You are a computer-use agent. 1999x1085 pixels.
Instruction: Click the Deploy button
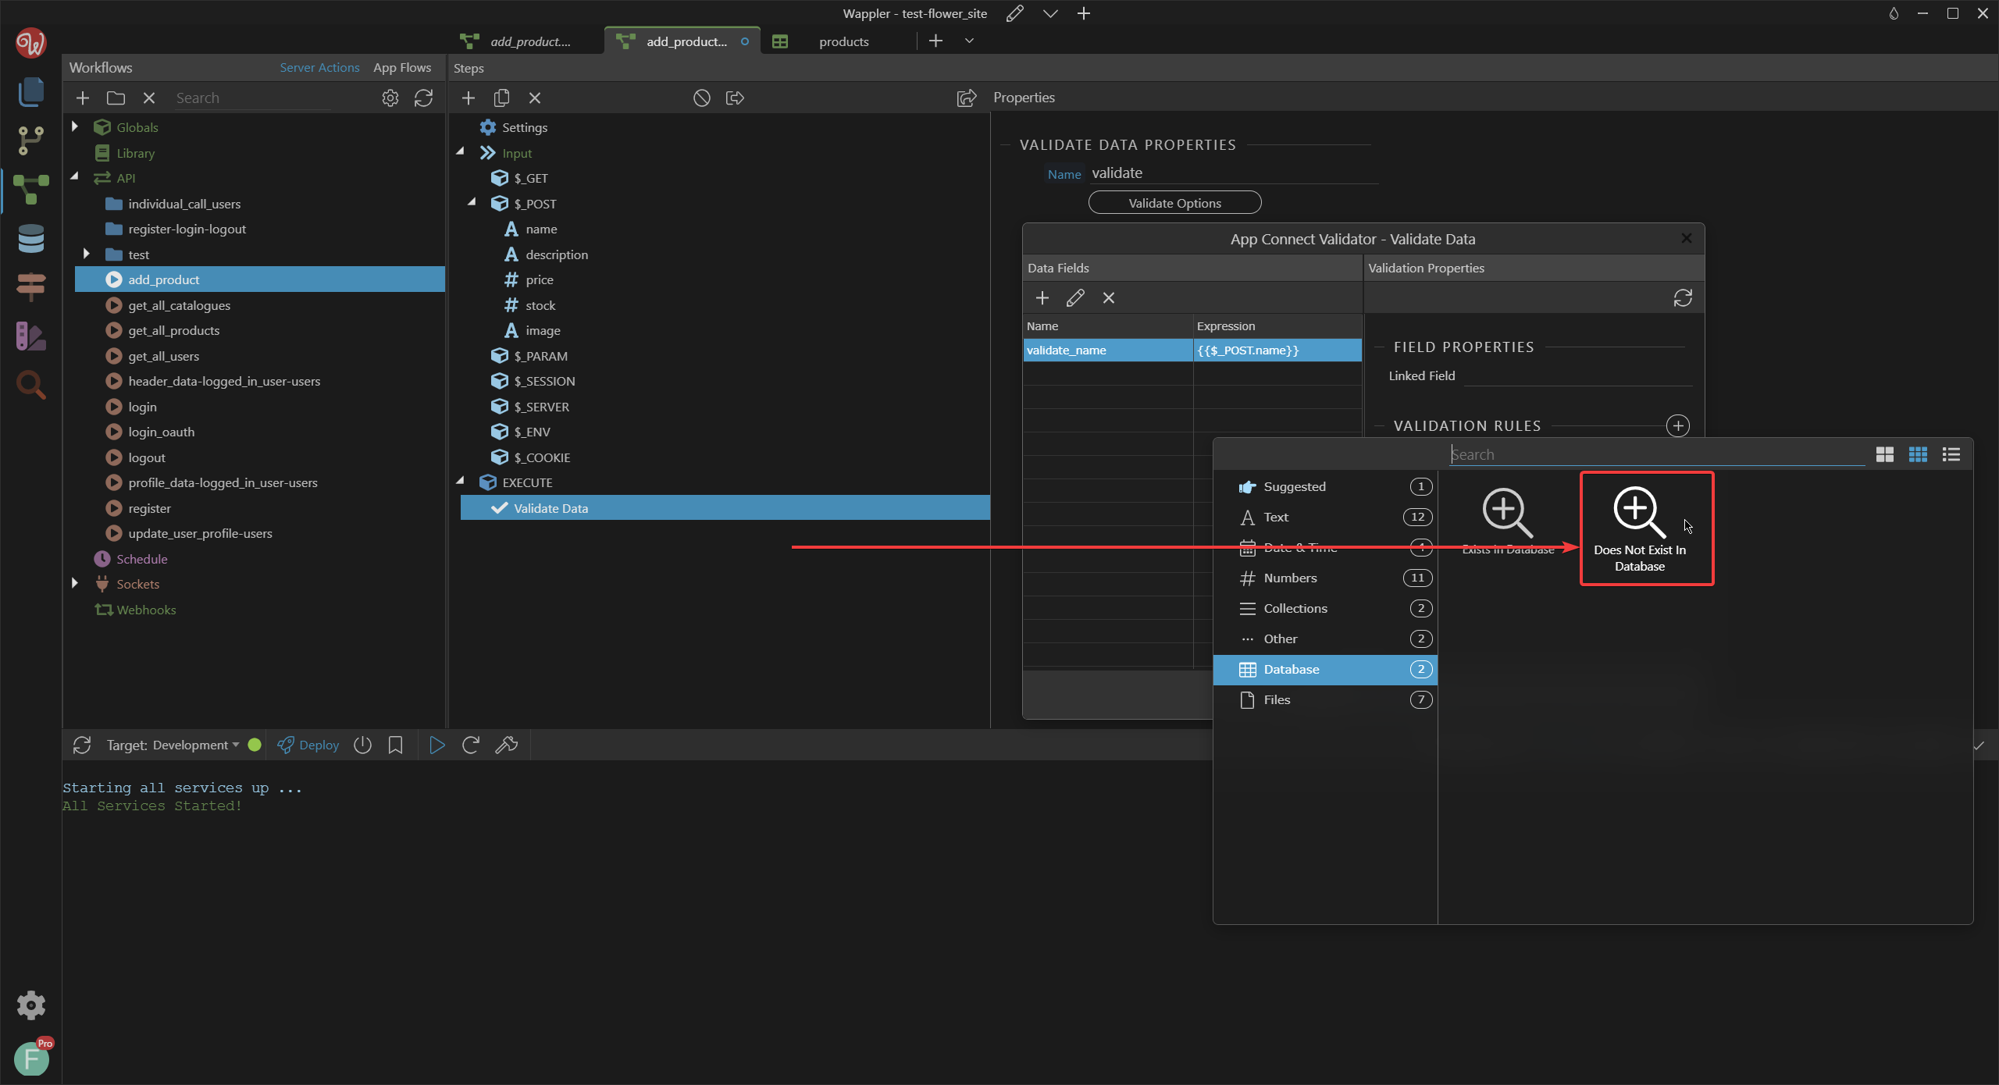(308, 745)
